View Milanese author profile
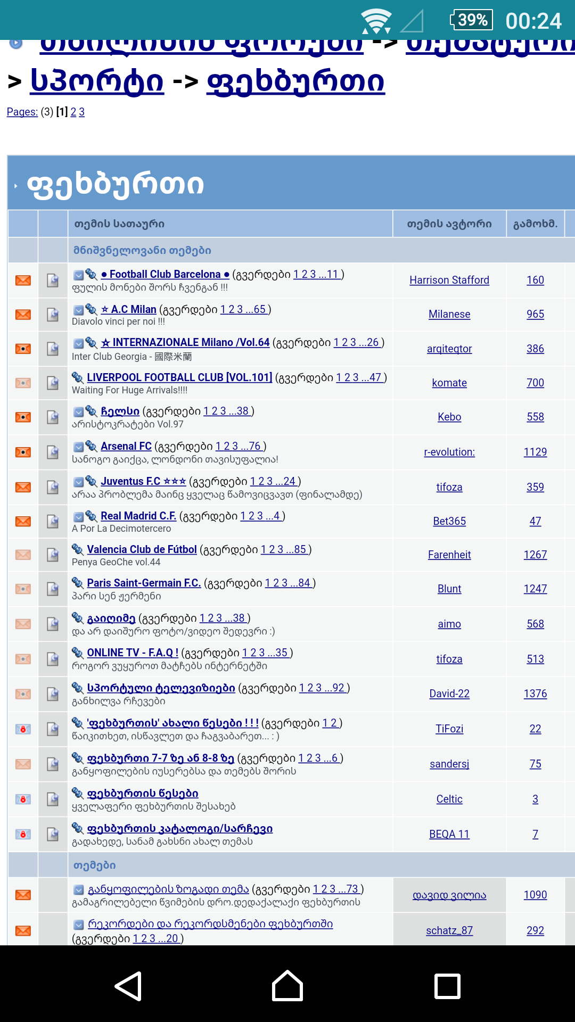Viewport: 575px width, 1022px height. pyautogui.click(x=449, y=314)
